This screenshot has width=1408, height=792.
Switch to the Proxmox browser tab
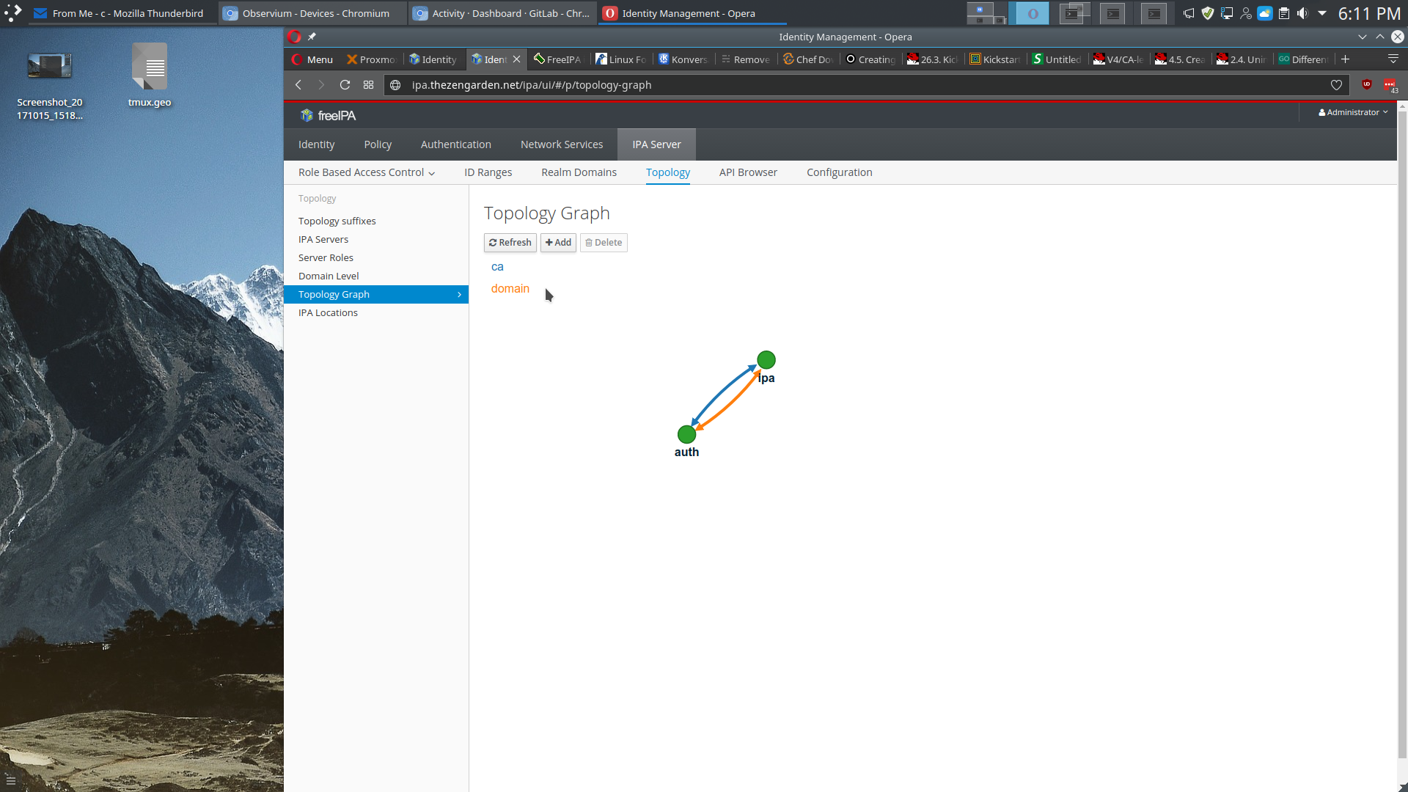coord(371,59)
